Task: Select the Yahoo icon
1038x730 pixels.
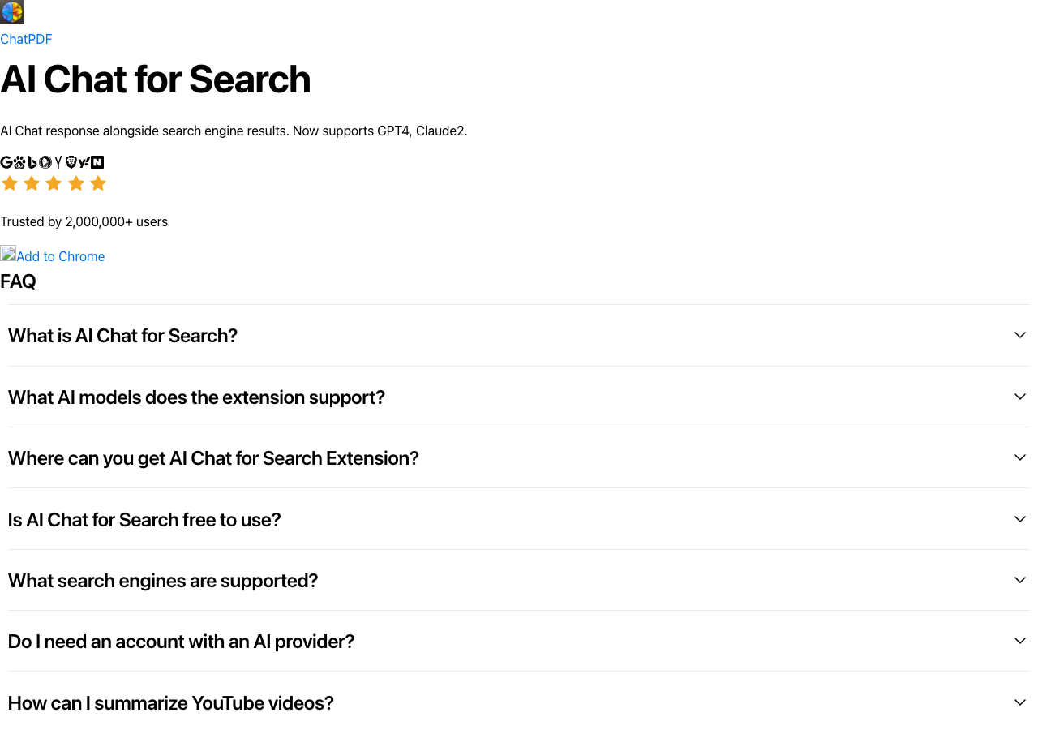Action: coord(84,161)
